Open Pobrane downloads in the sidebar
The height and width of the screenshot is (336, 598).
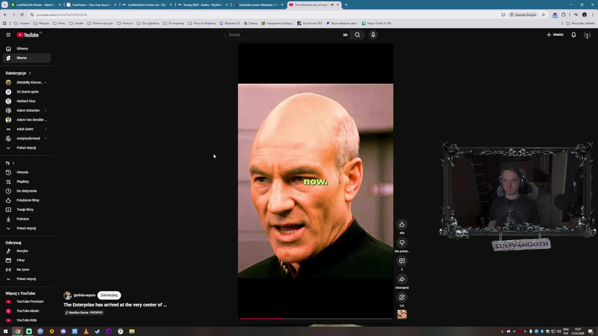(x=26, y=219)
